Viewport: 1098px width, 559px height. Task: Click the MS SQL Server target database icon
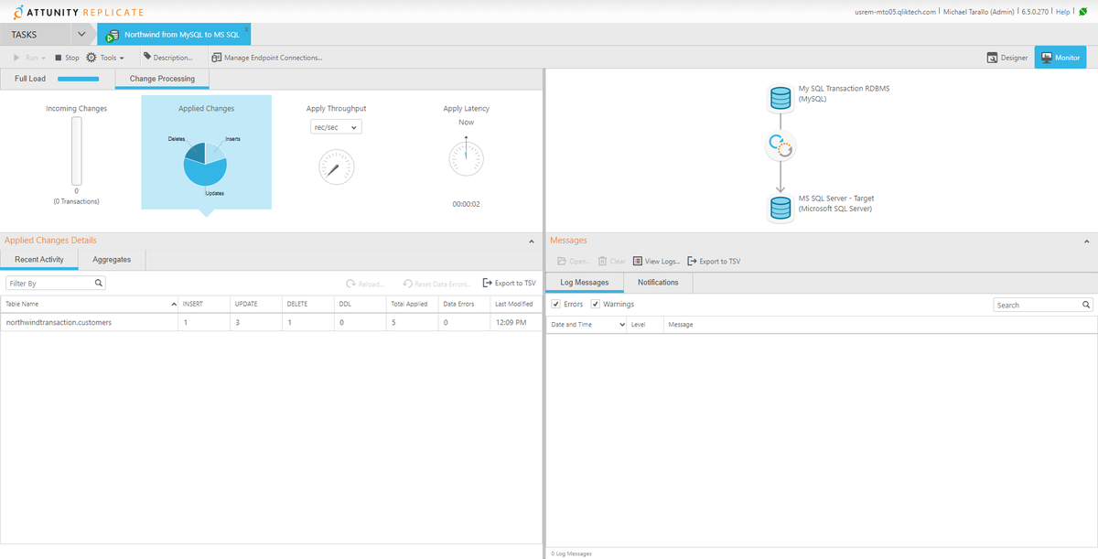coord(780,209)
